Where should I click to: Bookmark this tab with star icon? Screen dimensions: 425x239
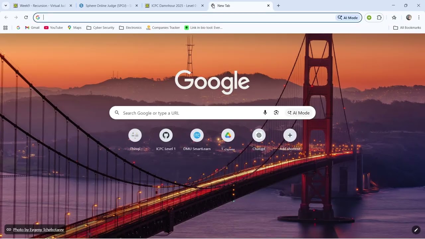(x=394, y=18)
